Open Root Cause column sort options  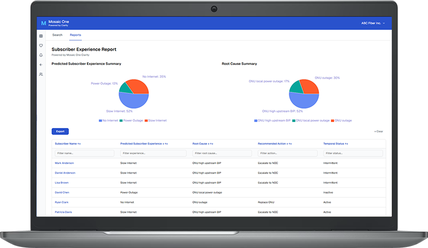point(212,144)
